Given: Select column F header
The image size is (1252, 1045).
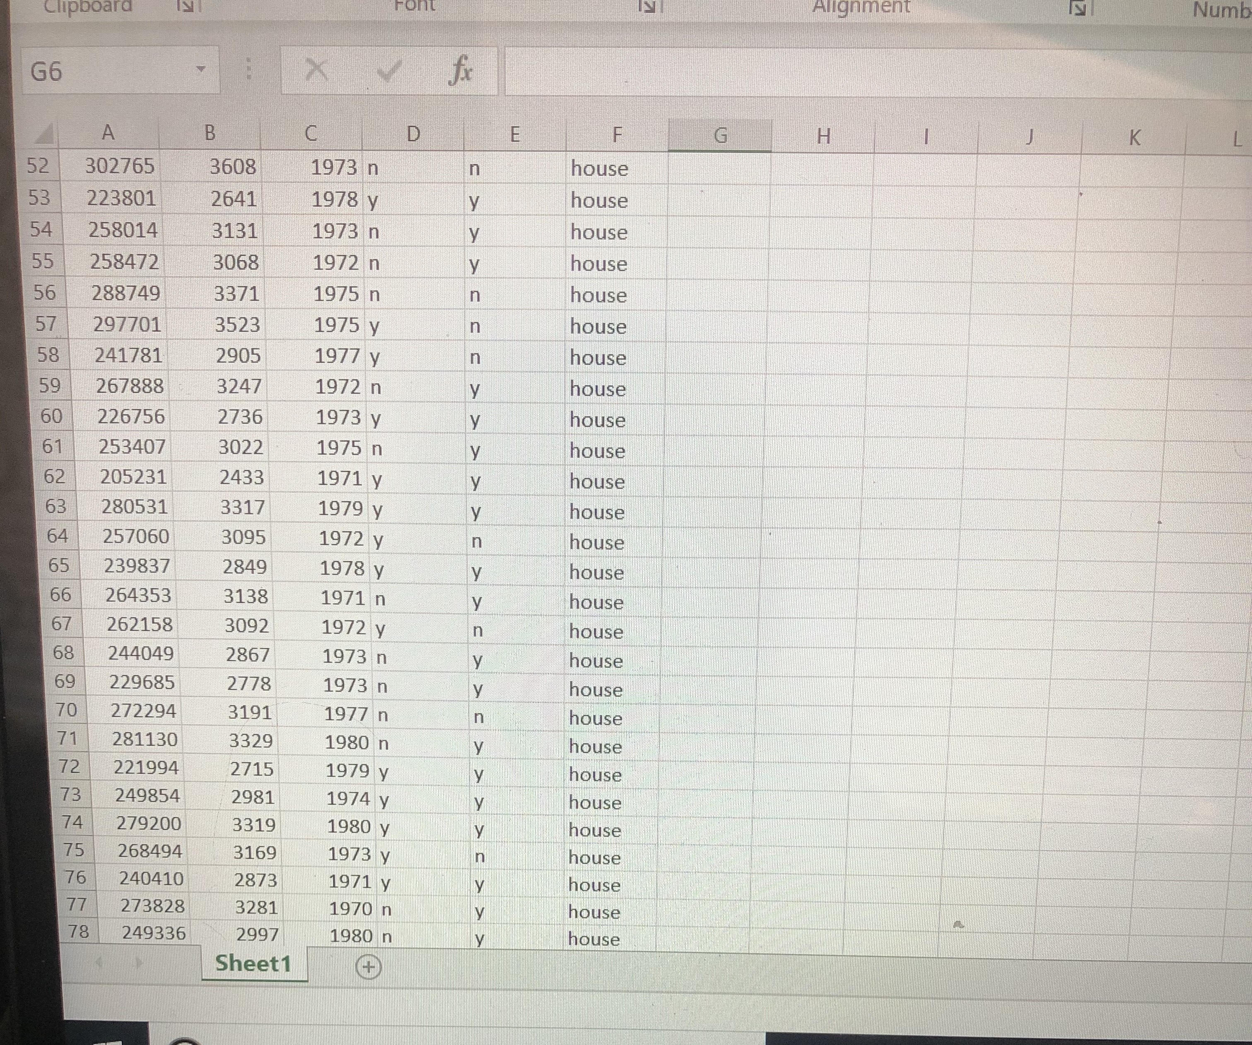Looking at the screenshot, I should [x=617, y=135].
